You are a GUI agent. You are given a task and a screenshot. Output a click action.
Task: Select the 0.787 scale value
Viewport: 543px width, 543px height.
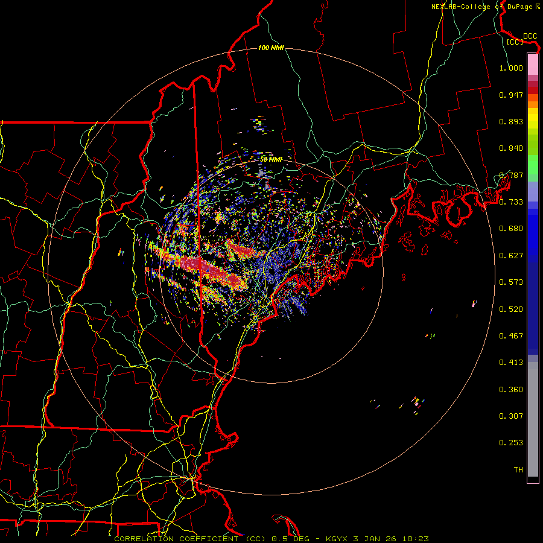[x=511, y=175]
